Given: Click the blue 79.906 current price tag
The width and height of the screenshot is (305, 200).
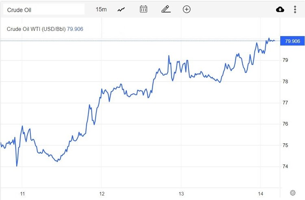Looking at the screenshot, I should point(292,41).
